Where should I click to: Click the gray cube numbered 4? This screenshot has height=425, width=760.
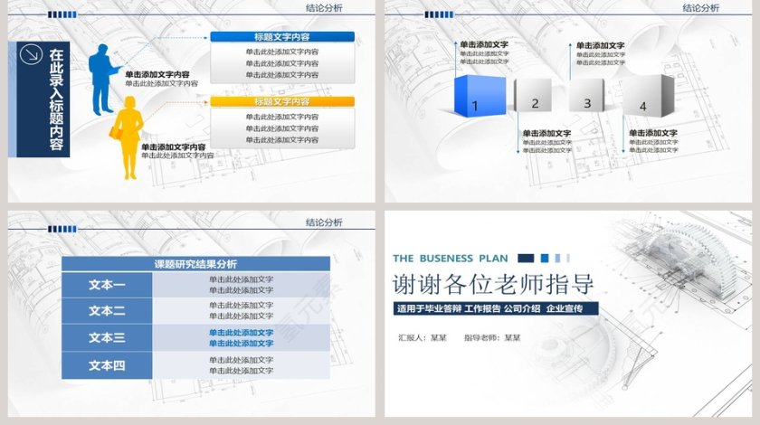pyautogui.click(x=648, y=96)
